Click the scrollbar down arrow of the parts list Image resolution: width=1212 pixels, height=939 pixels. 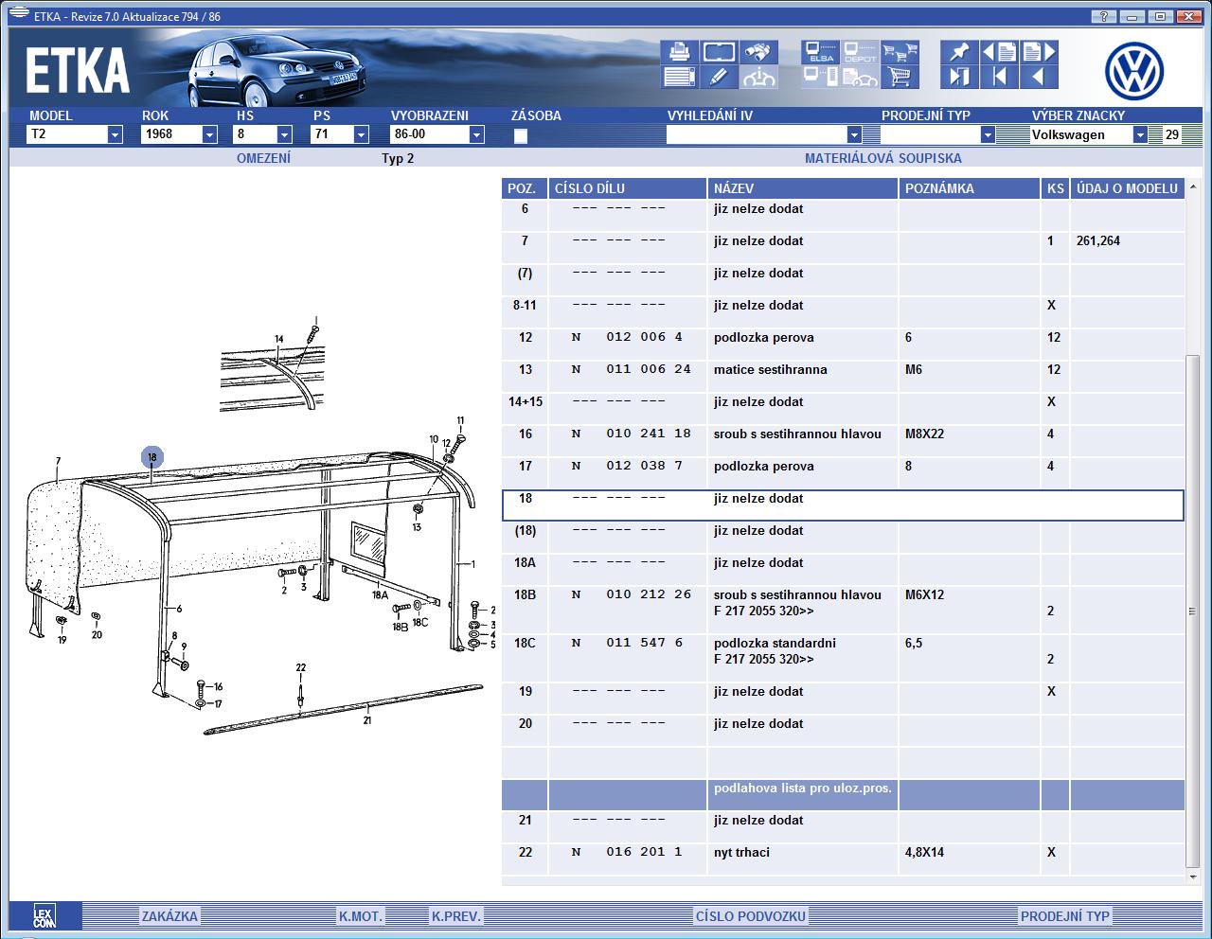point(1192,877)
